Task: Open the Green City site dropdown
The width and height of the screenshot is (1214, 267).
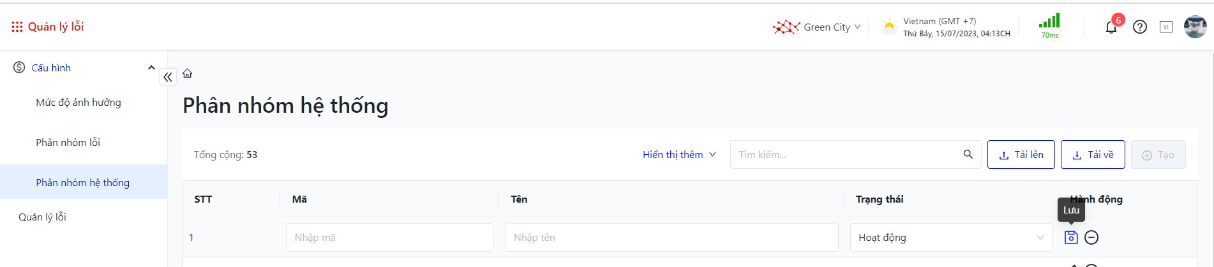Action: pos(818,27)
